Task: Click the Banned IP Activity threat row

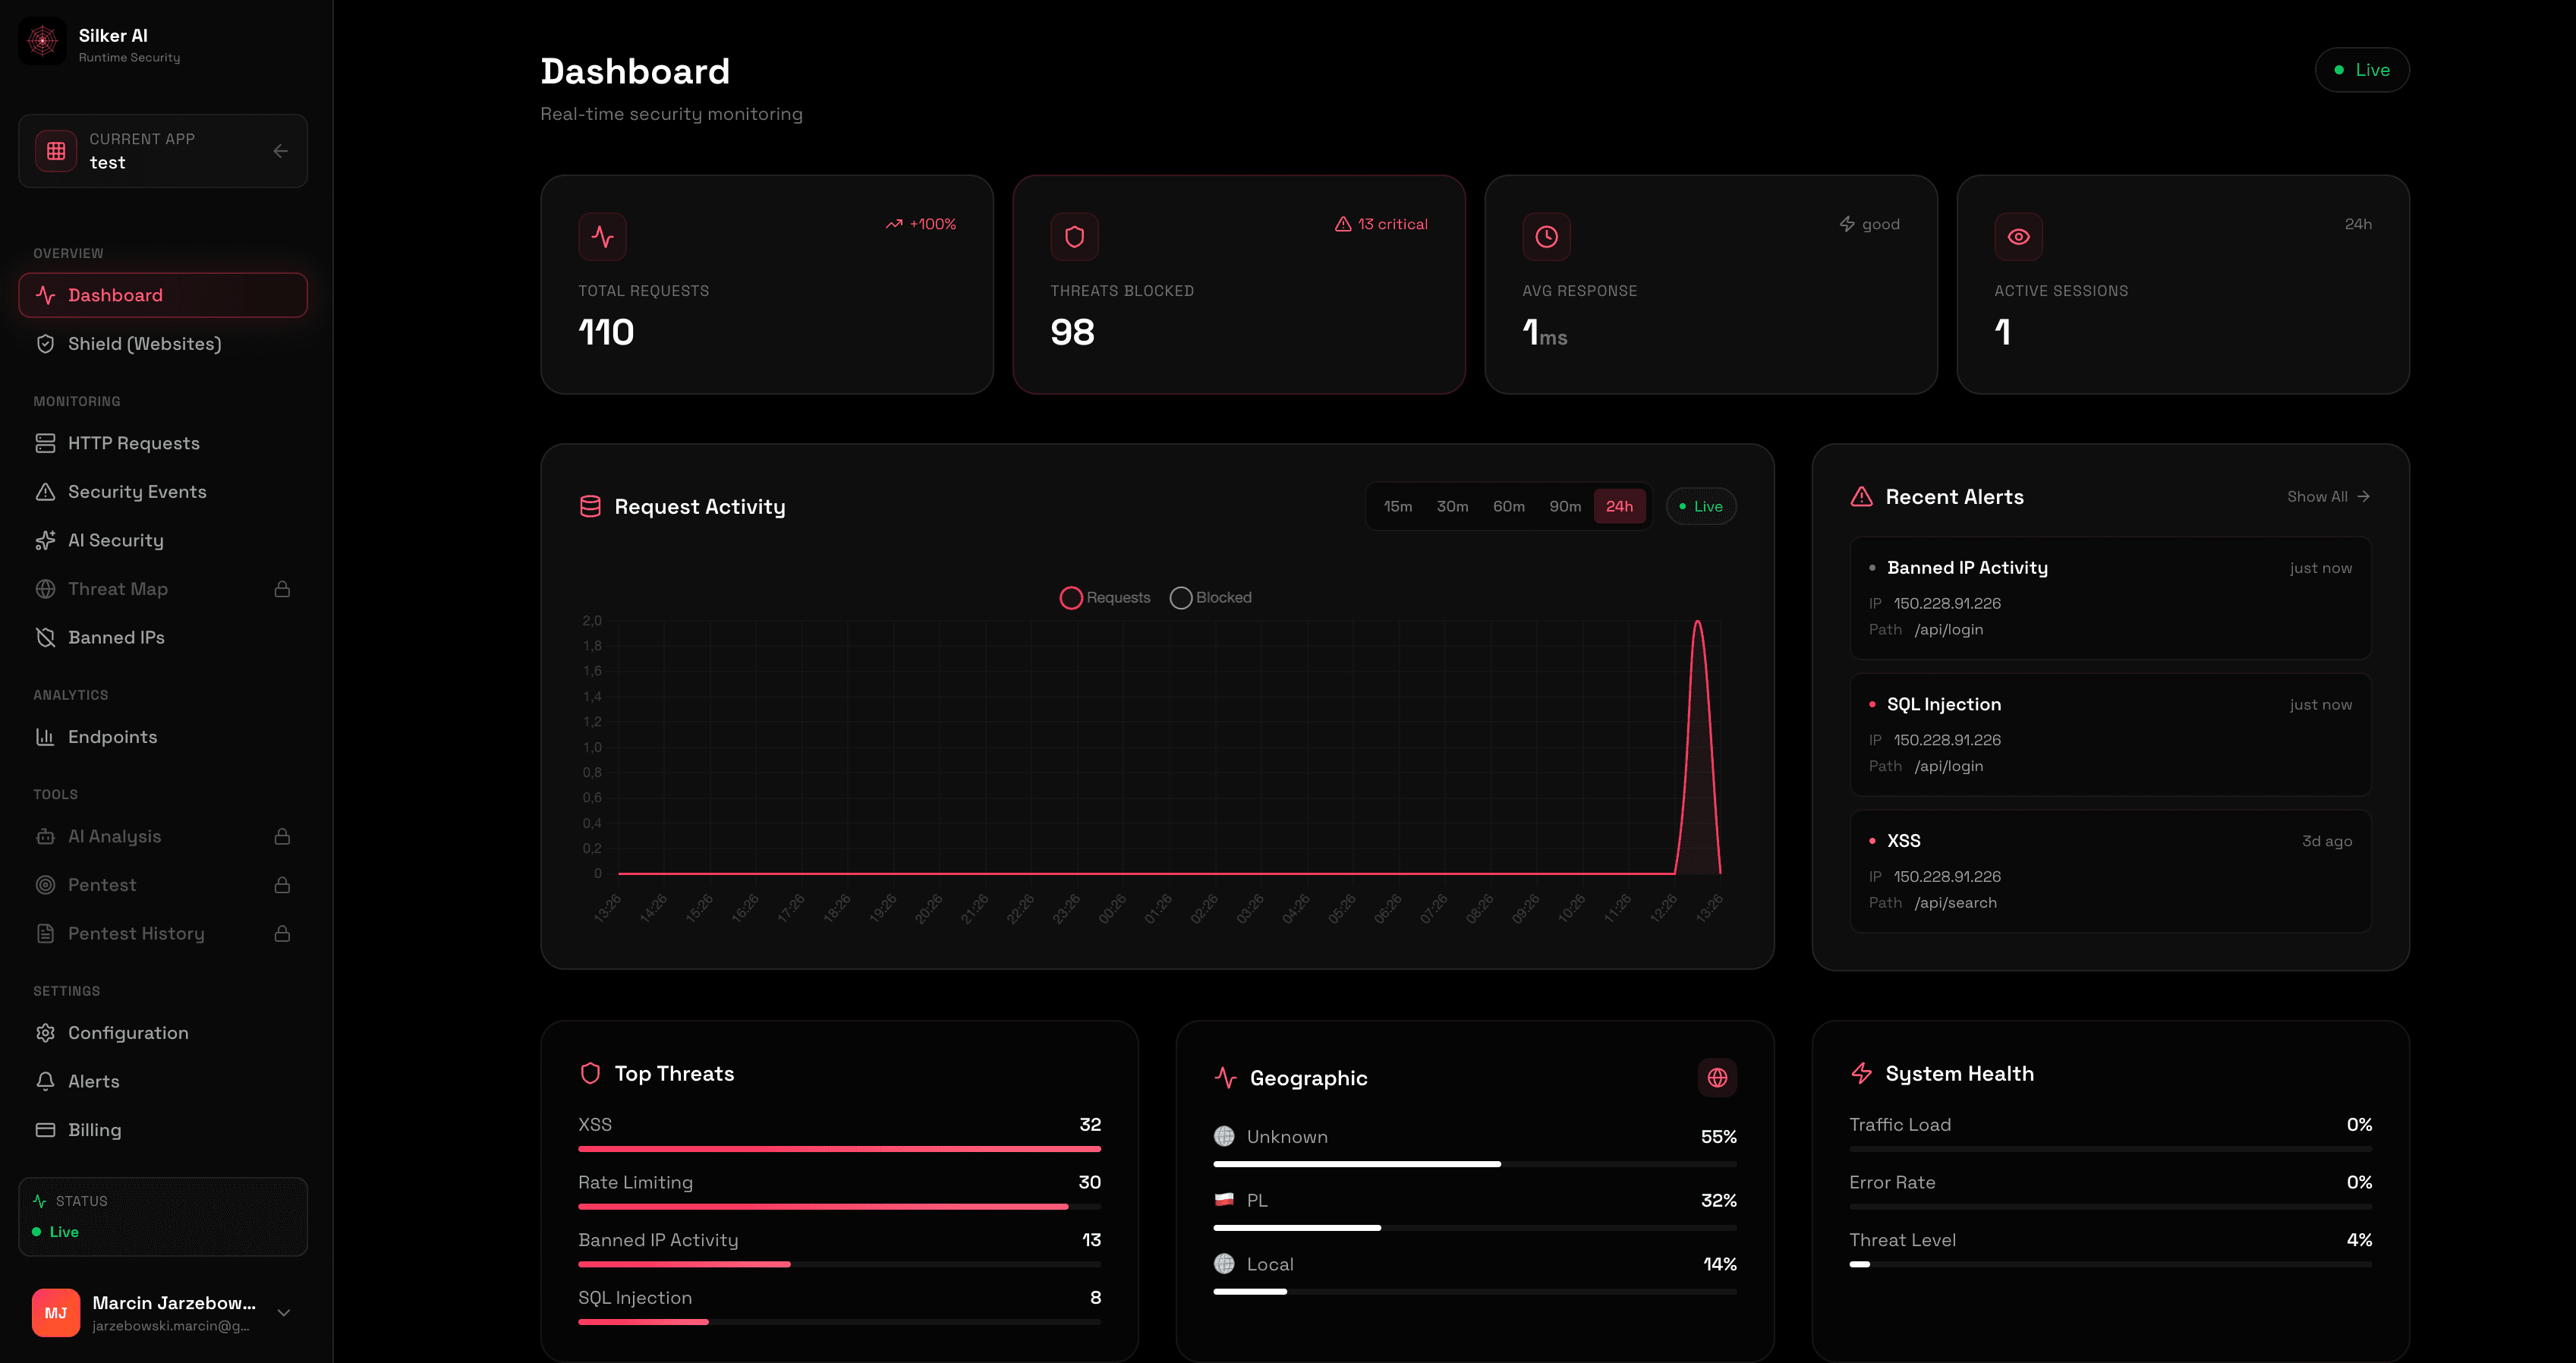Action: tap(839, 1249)
